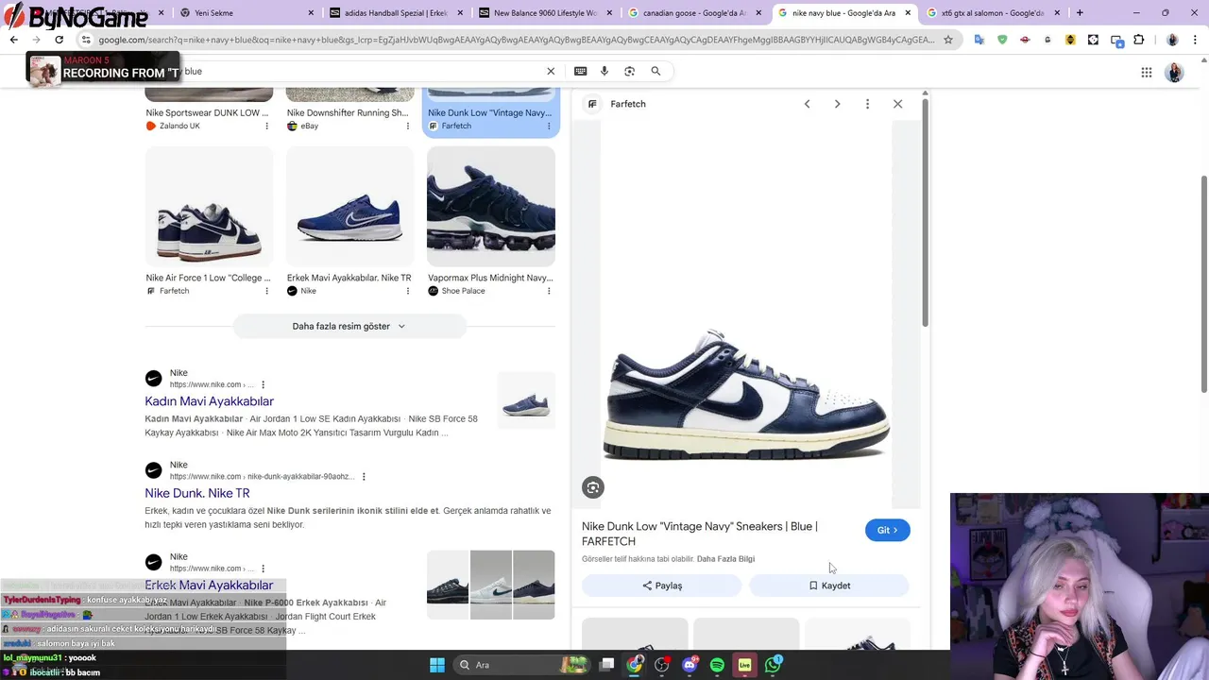Start voice search with microphone icon

(x=604, y=71)
